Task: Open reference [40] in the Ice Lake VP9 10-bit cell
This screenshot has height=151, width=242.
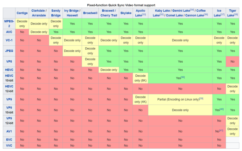Action: [x=222, y=109]
